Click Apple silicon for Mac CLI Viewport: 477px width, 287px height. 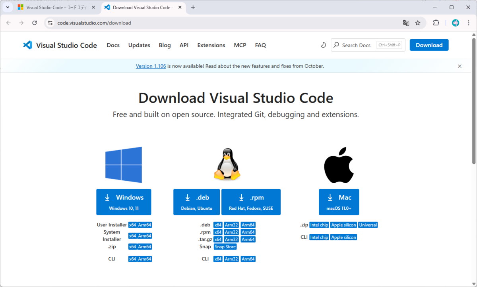[344, 237]
